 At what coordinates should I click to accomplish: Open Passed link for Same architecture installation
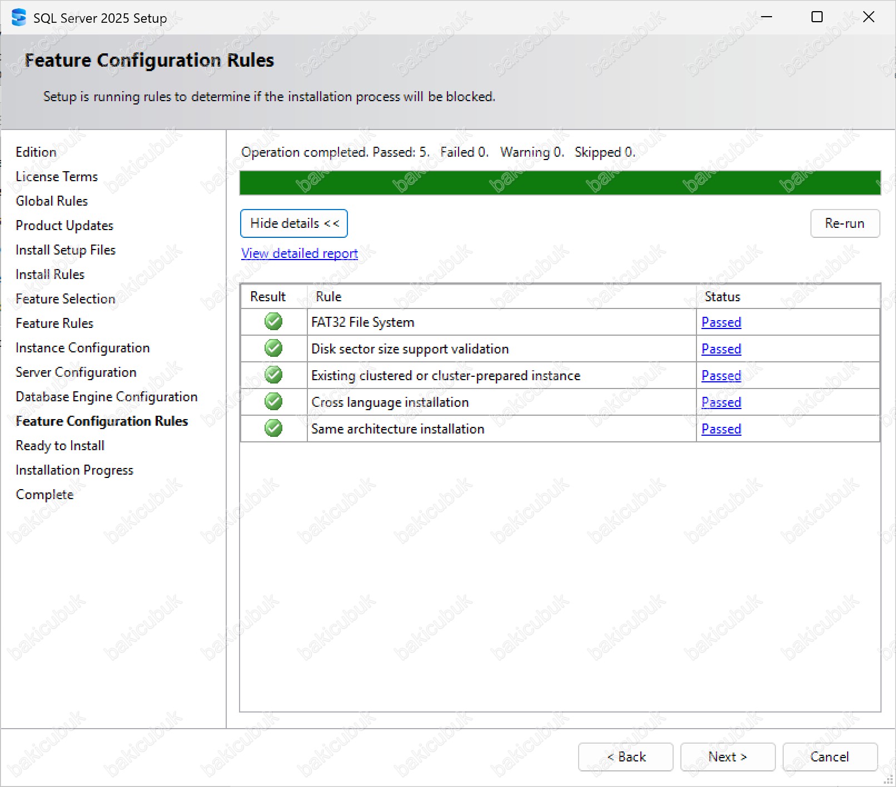tap(721, 429)
